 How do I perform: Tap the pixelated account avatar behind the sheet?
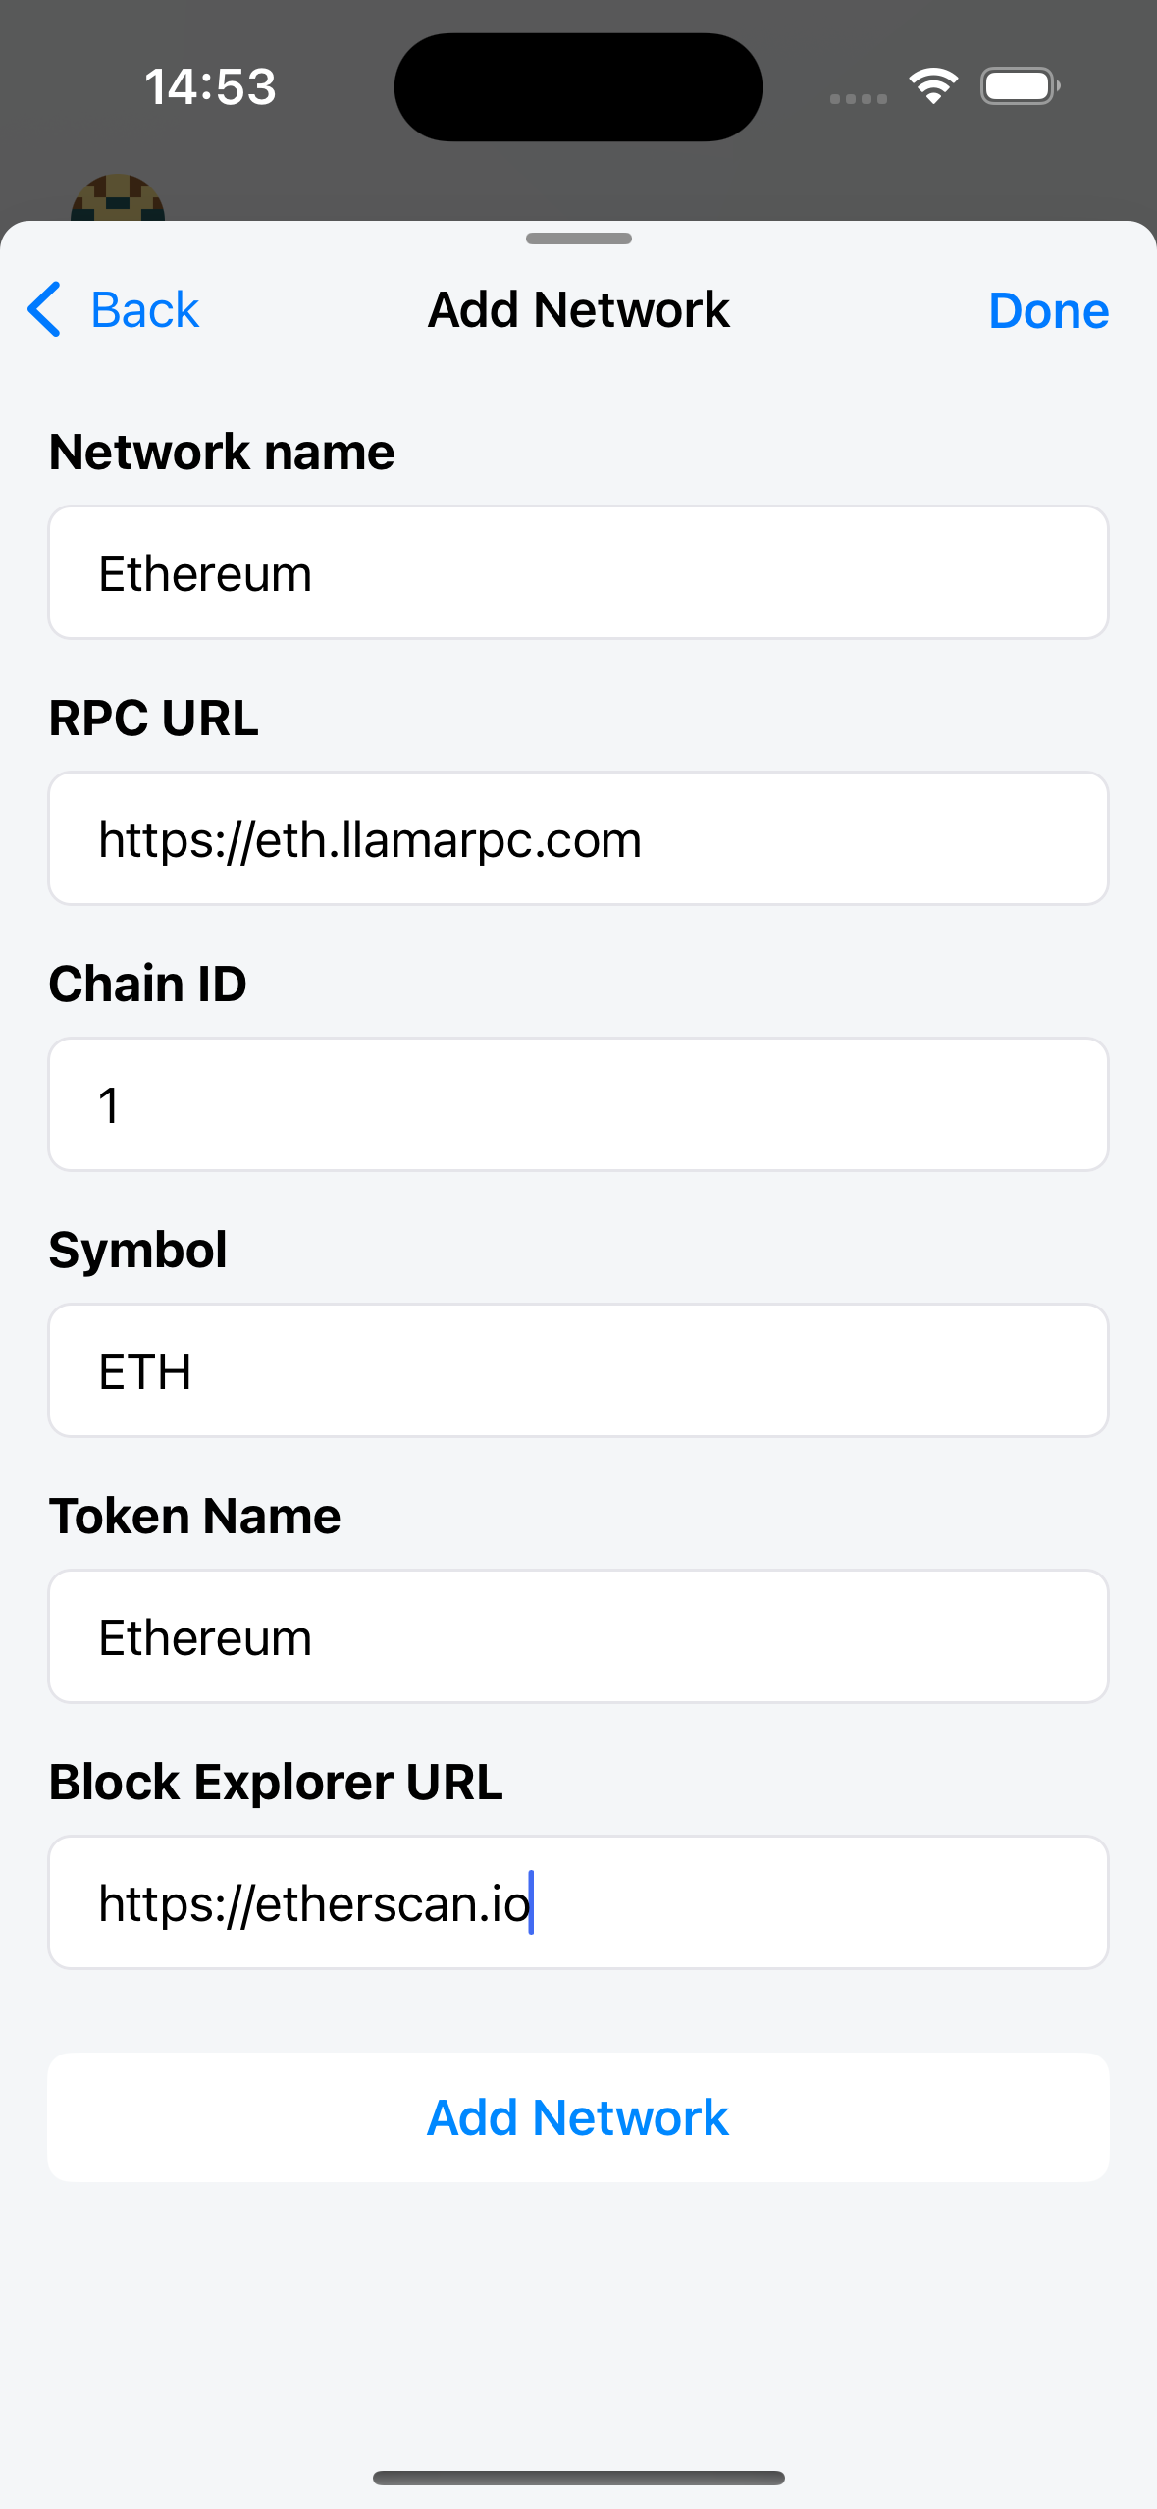[x=117, y=199]
